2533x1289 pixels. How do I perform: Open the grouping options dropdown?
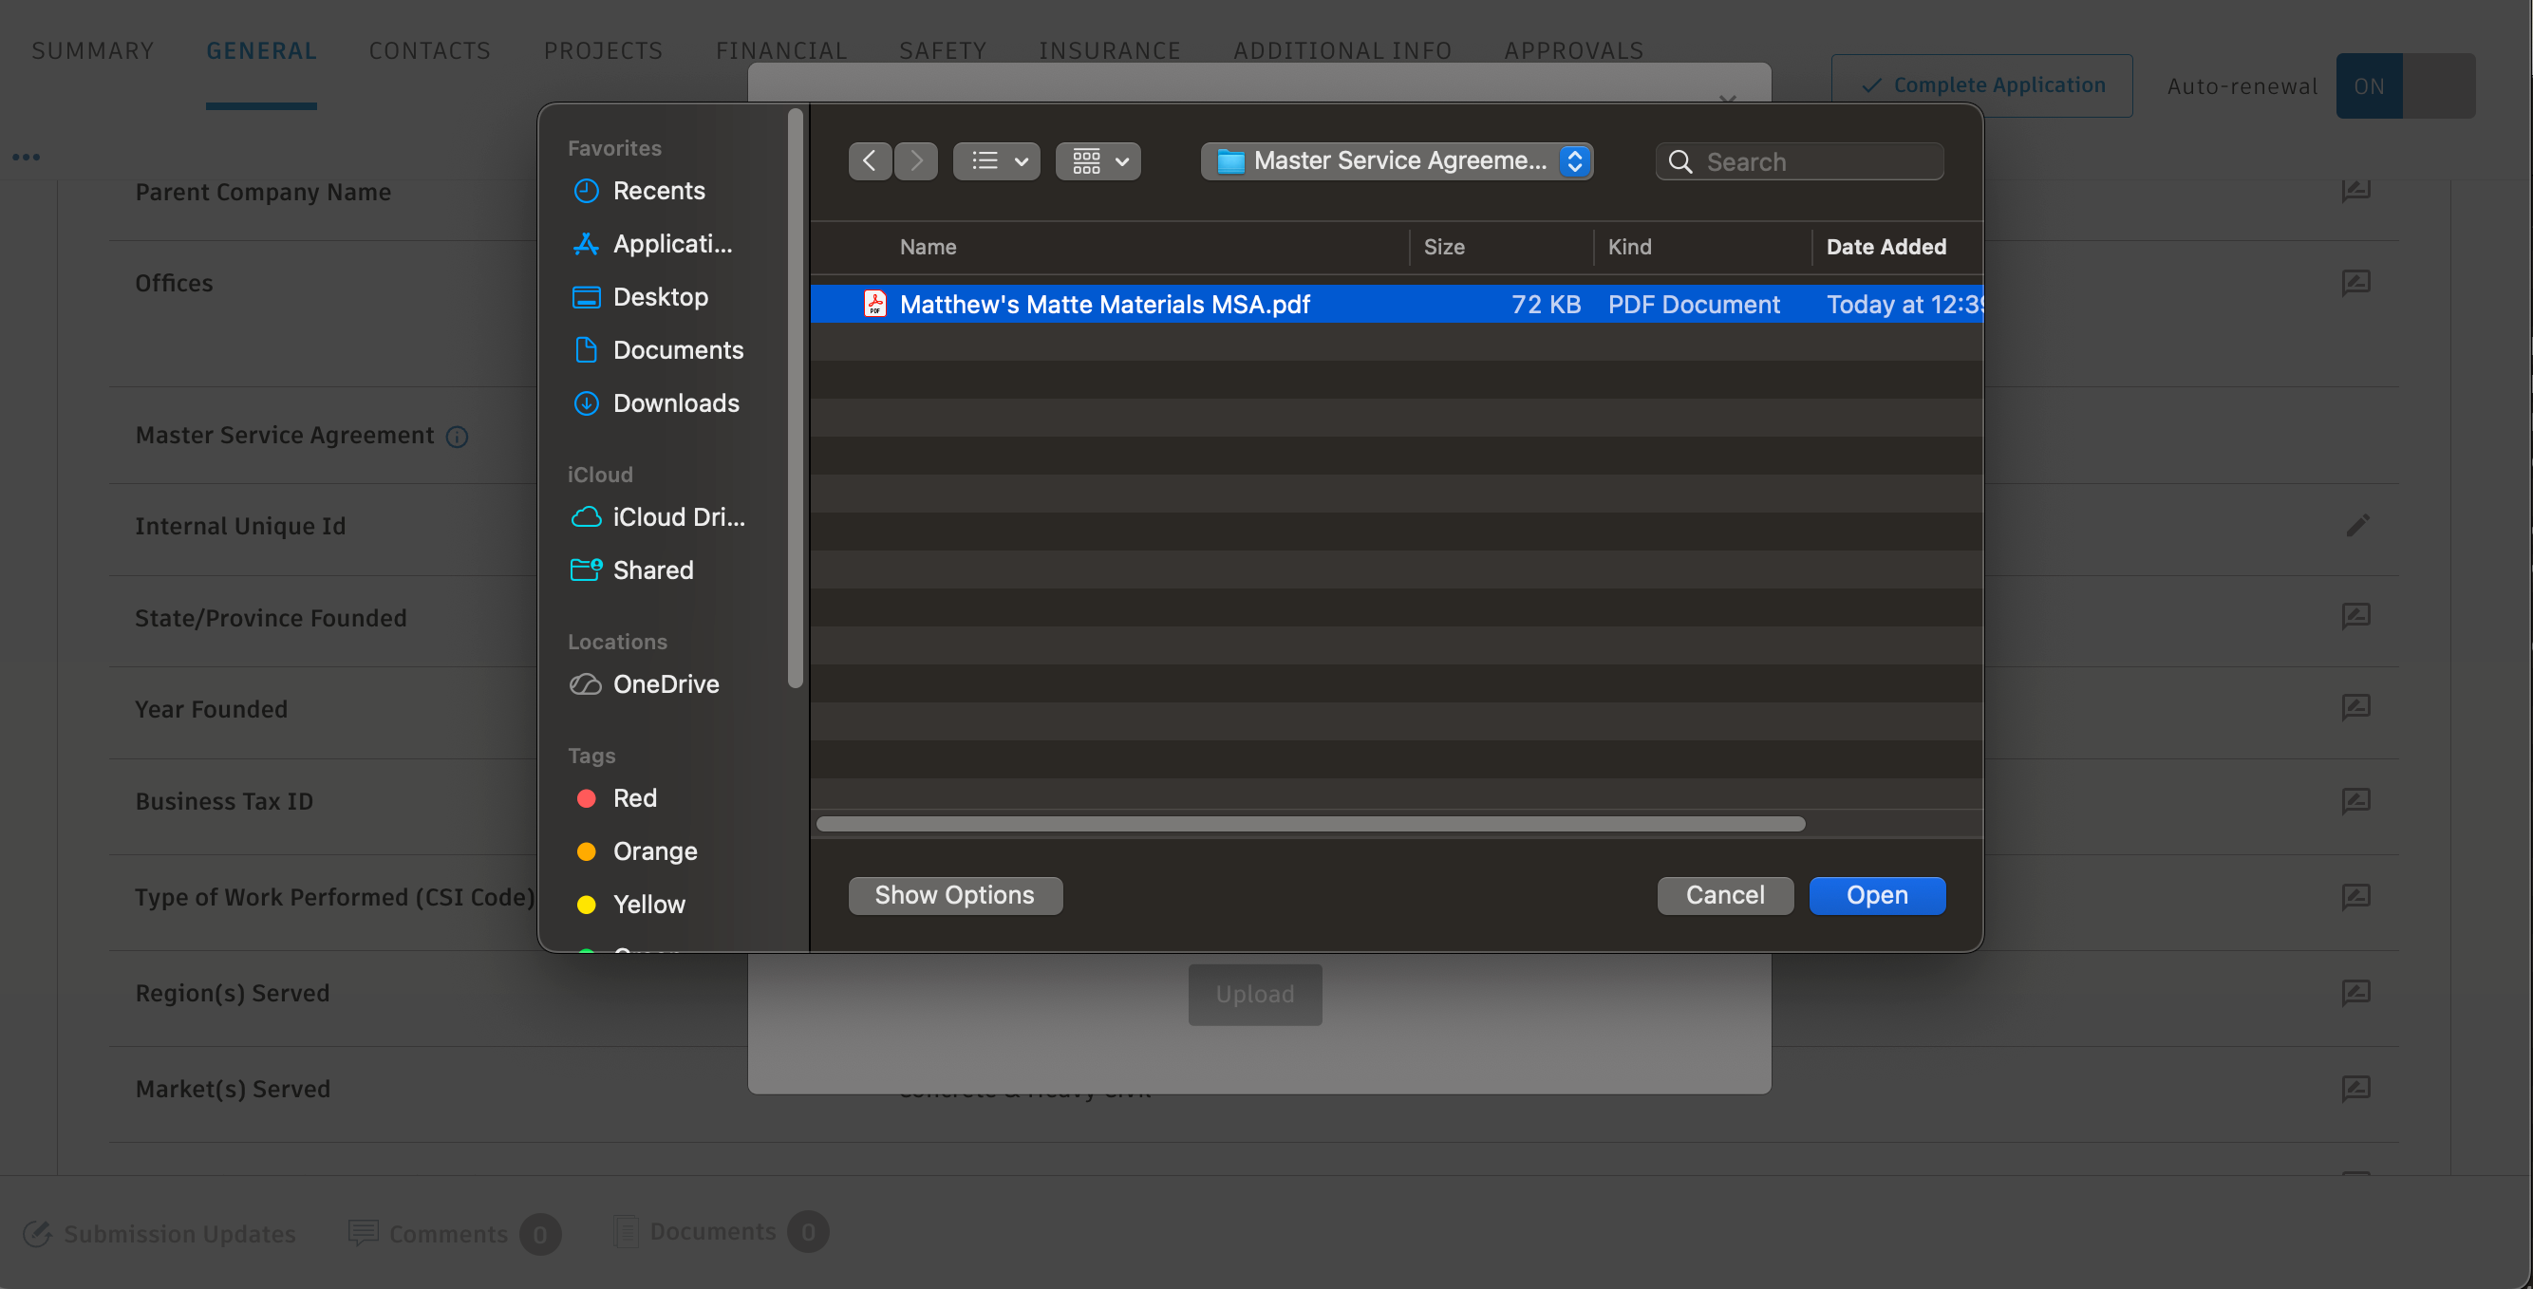pos(1098,160)
